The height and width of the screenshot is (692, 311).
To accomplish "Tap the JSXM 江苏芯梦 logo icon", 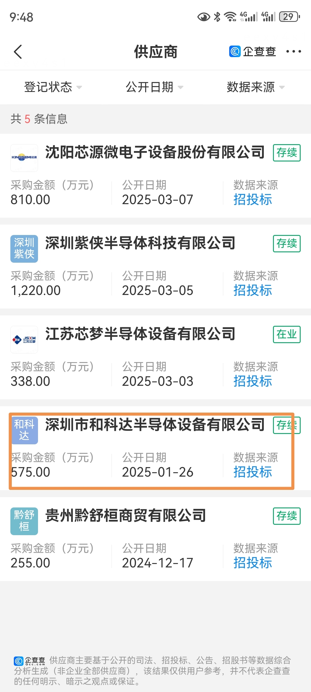I will point(24,340).
